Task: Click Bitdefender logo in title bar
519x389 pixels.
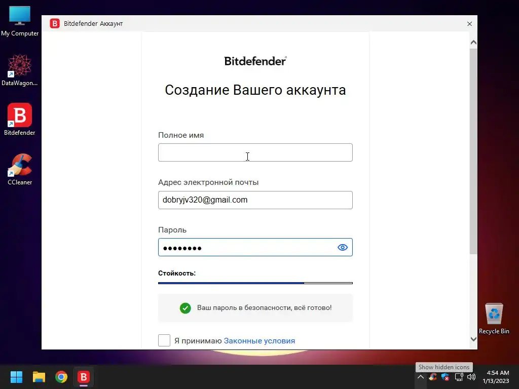Action: [55, 23]
